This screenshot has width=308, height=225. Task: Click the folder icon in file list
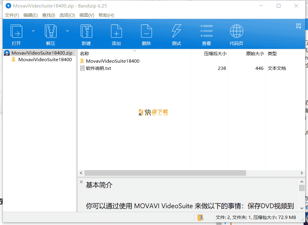click(x=82, y=61)
